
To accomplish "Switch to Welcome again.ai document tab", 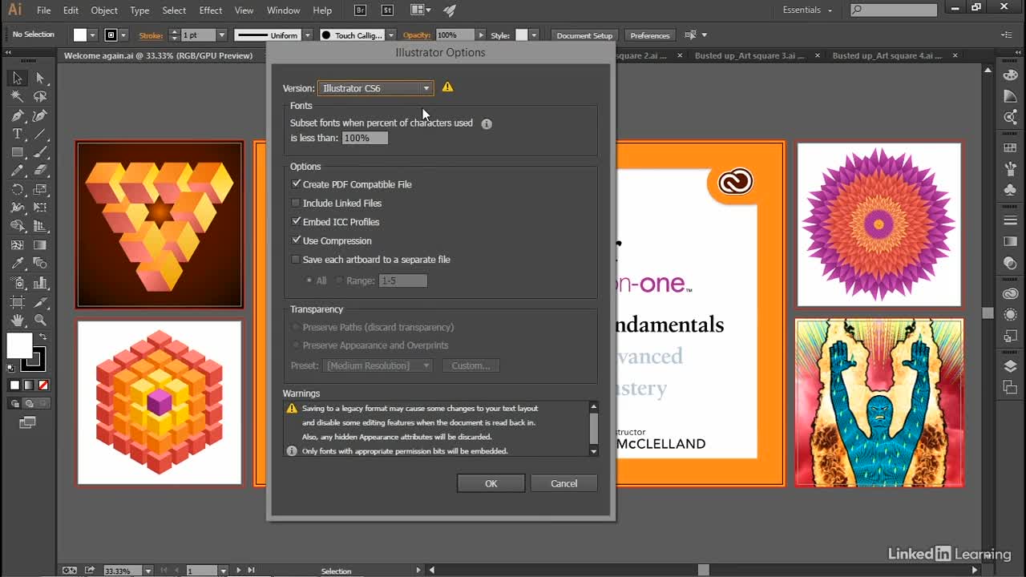I will [158, 55].
